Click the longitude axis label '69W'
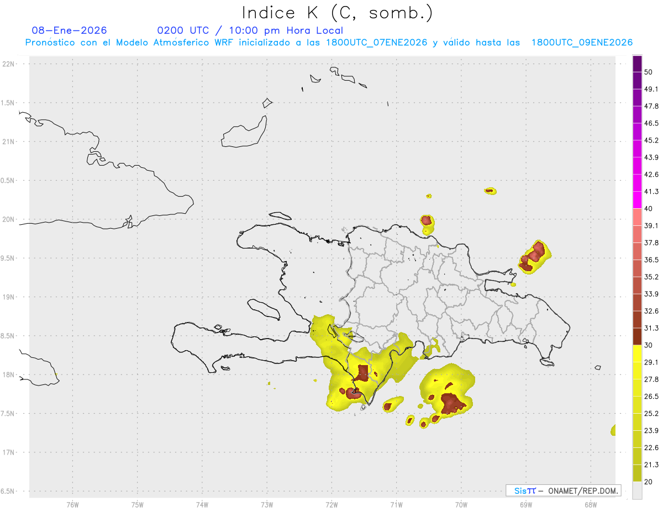 (526, 504)
